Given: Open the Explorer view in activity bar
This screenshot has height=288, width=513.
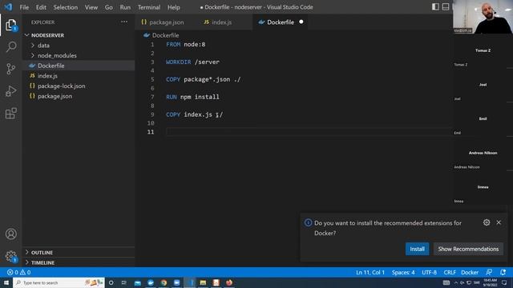Looking at the screenshot, I should coord(10,25).
